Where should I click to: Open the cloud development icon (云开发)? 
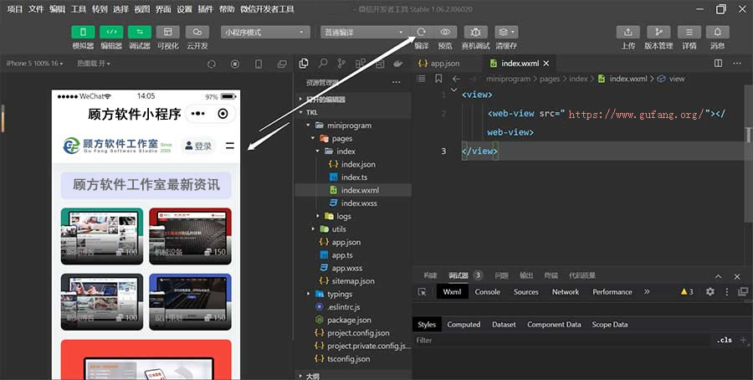click(x=197, y=32)
